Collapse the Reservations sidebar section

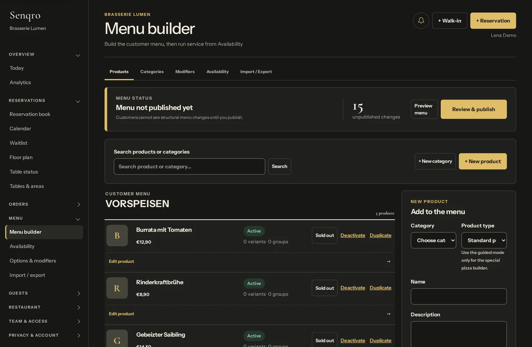coord(44,101)
